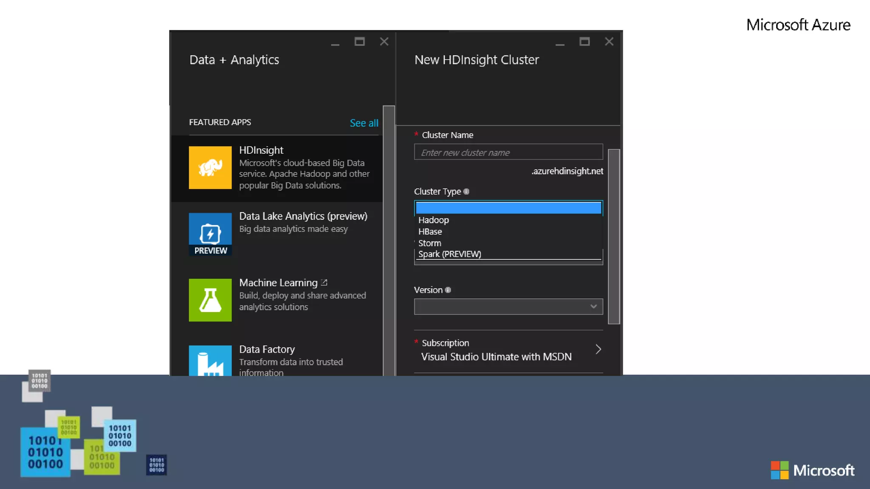The width and height of the screenshot is (870, 489).
Task: Maximize the Data + Analytics blade
Action: click(359, 42)
